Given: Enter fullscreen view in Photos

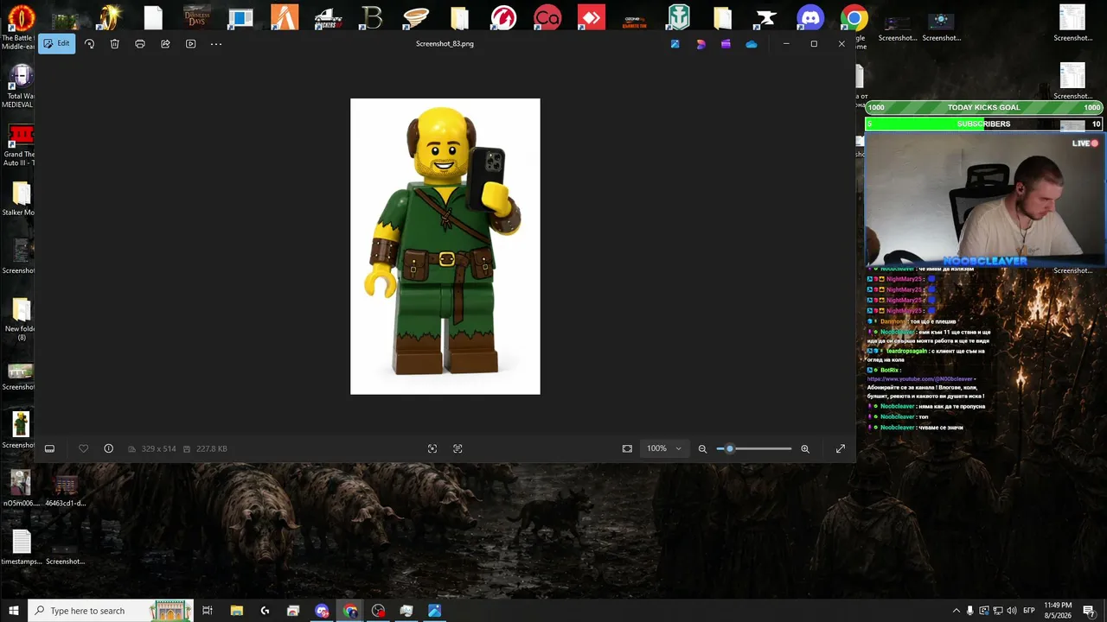Looking at the screenshot, I should 840,448.
